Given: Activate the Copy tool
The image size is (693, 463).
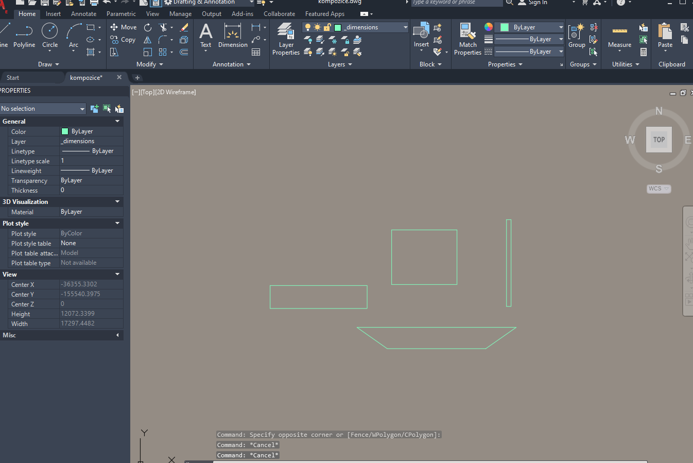Looking at the screenshot, I should pyautogui.click(x=123, y=40).
